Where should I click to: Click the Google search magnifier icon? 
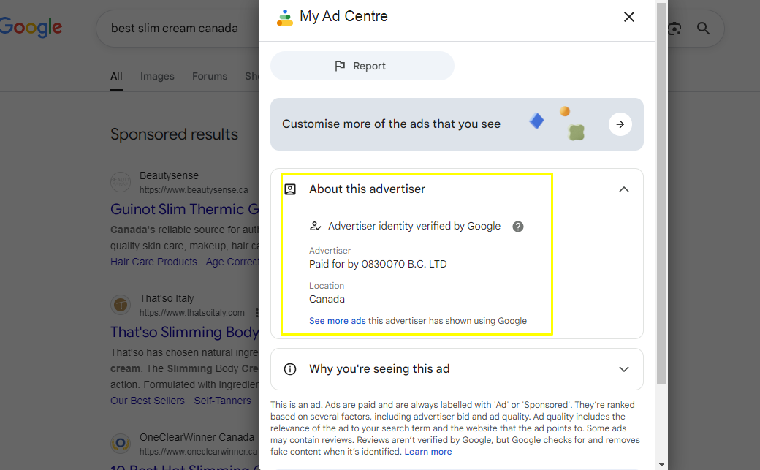(x=703, y=29)
